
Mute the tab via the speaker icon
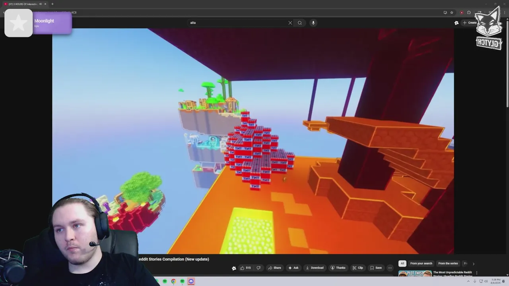pyautogui.click(x=41, y=4)
